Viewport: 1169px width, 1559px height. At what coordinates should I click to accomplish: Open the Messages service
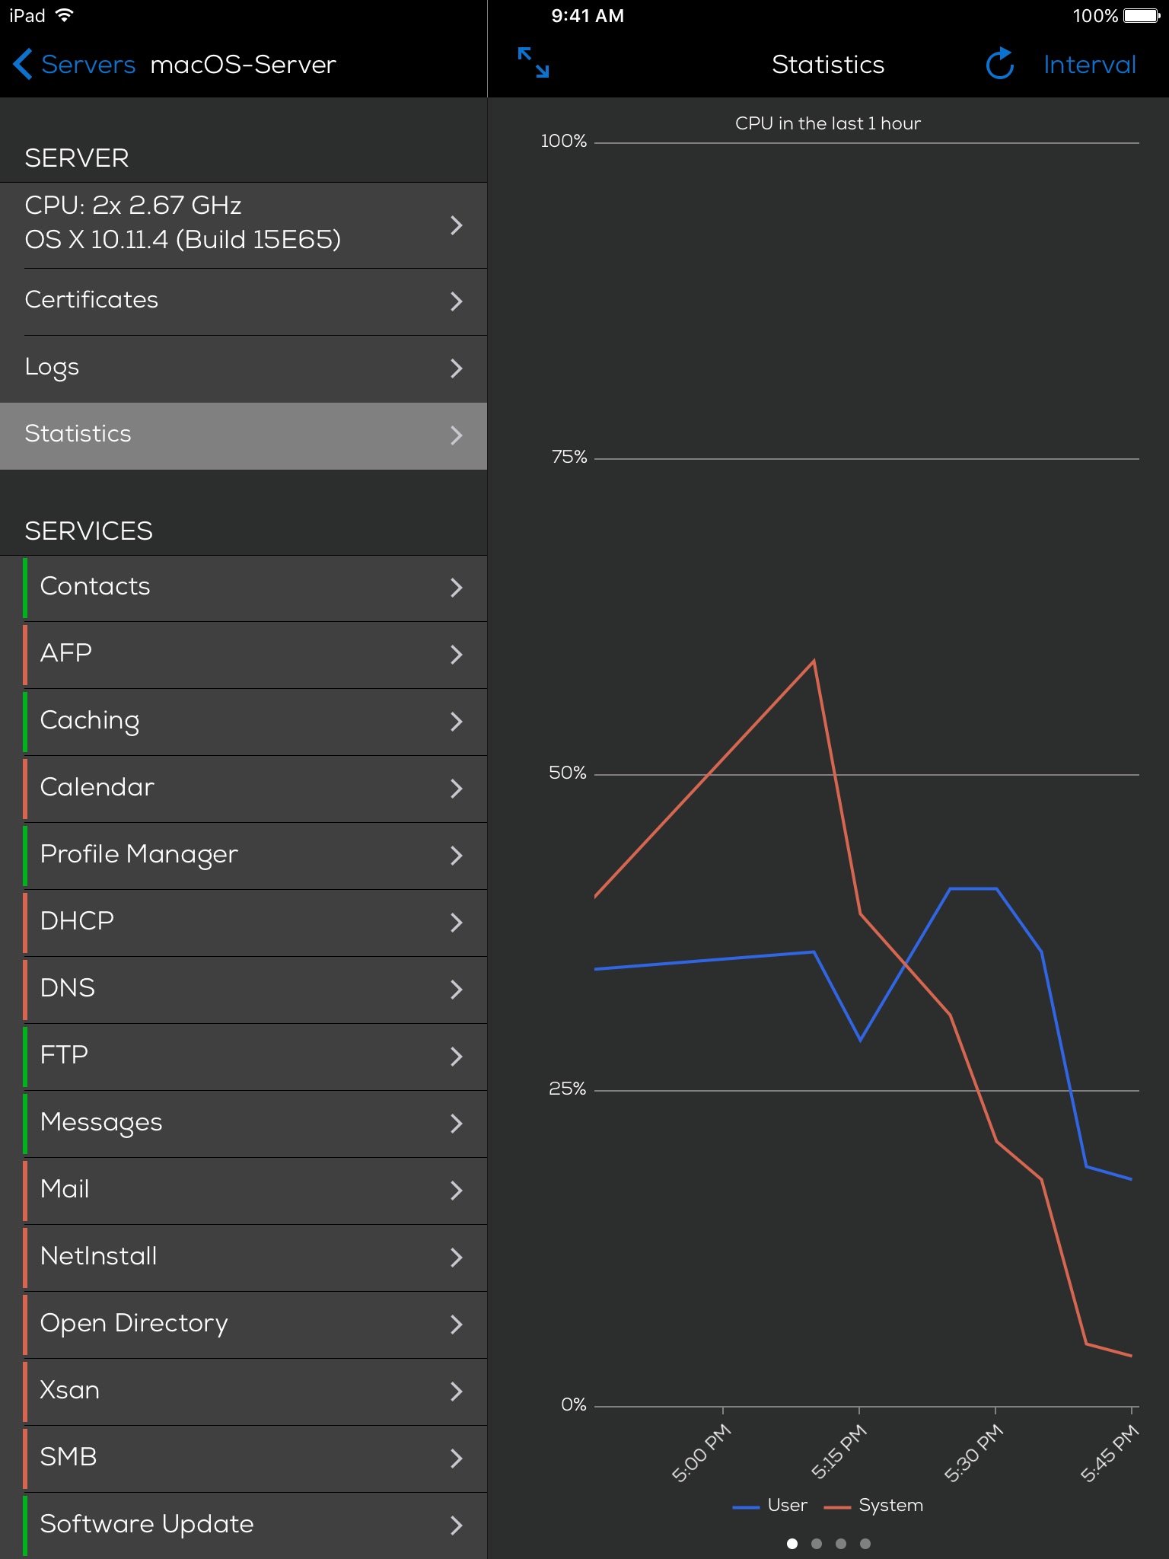[244, 1124]
